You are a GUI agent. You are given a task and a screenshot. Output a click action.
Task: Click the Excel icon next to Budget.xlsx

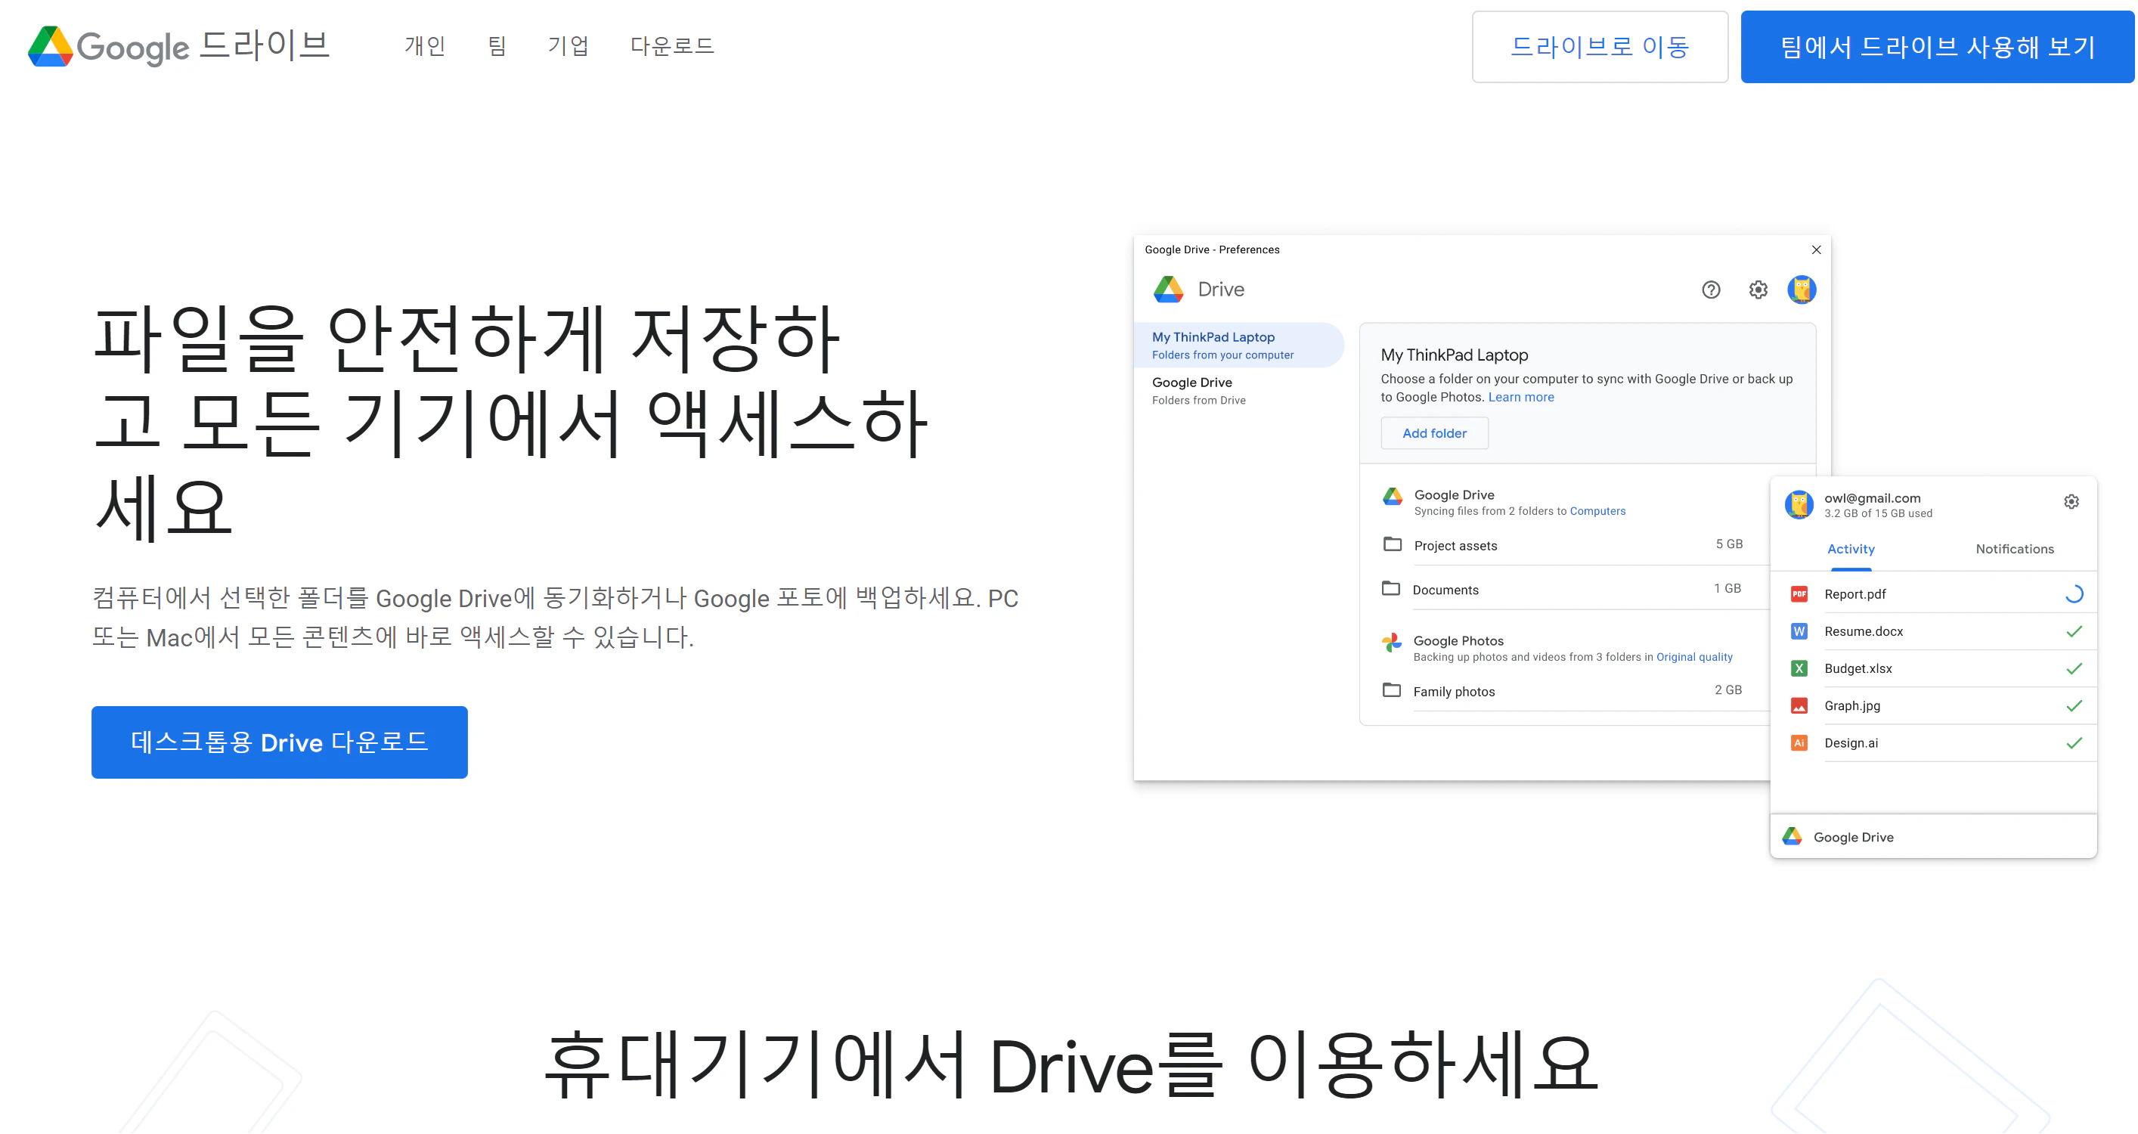[x=1799, y=668]
